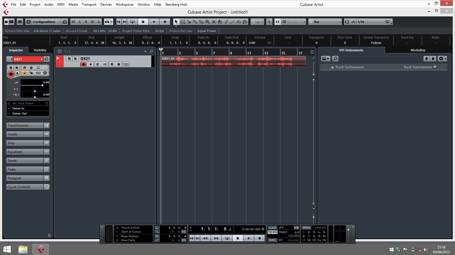Toggle TEMPO track mode in the transport
Screen dimensions: 455x255
272,232
